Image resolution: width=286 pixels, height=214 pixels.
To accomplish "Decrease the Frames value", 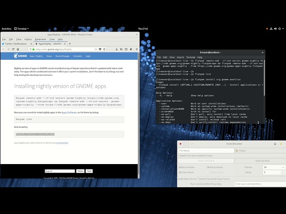I will [283, 167].
